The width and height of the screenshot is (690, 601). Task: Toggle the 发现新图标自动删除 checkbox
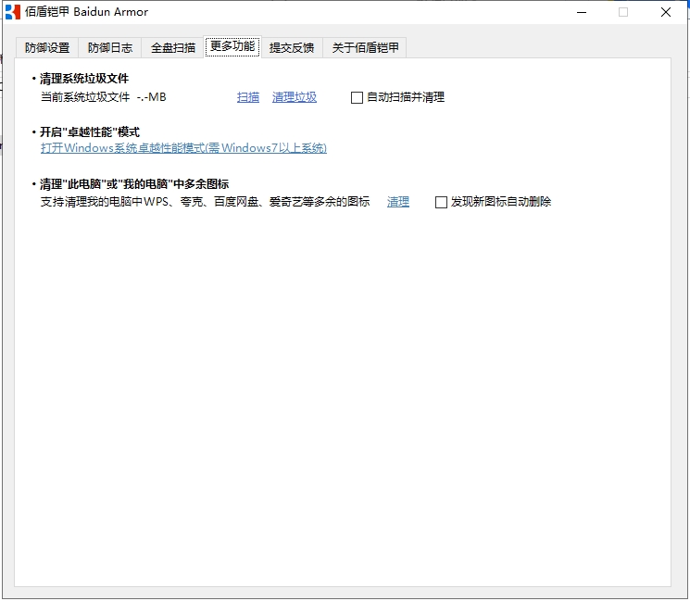pos(441,203)
